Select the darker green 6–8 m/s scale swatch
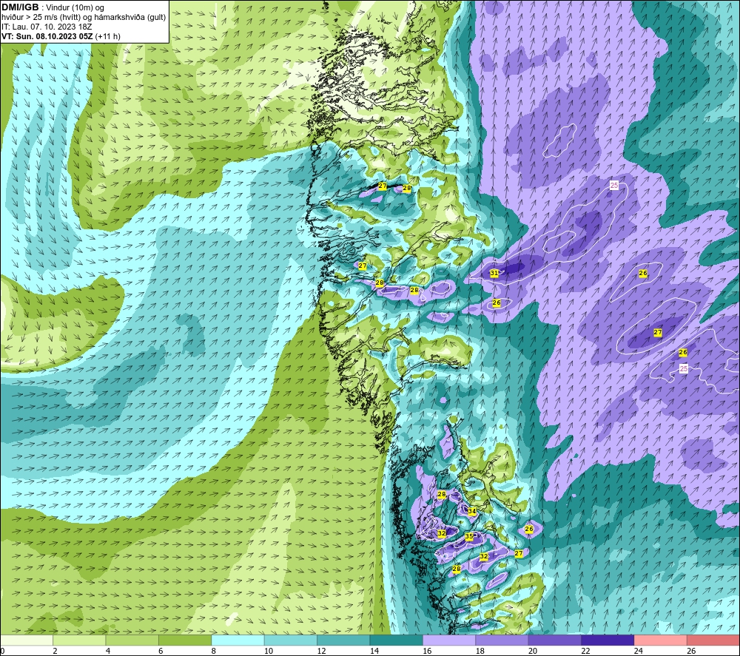The width and height of the screenshot is (740, 656). coord(185,640)
